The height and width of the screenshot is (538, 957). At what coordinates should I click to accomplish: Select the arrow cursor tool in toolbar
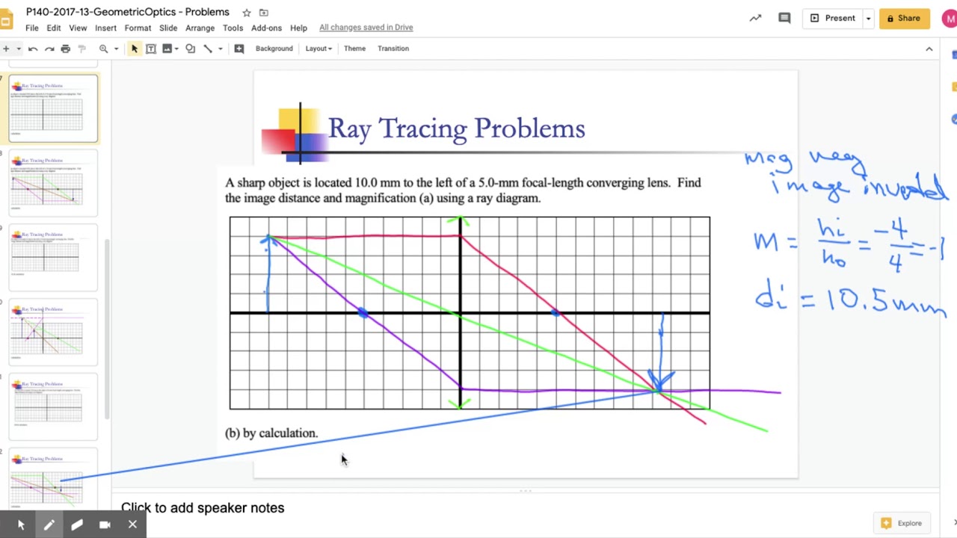pos(135,49)
